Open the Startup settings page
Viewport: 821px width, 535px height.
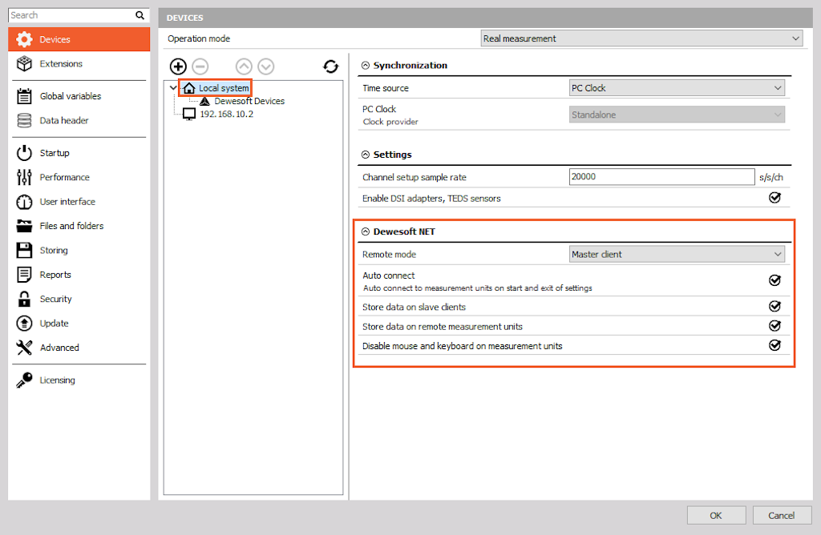coord(79,153)
